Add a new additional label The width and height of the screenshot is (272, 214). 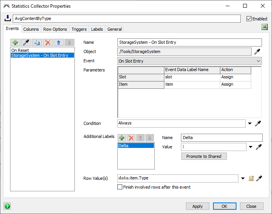[x=122, y=138]
